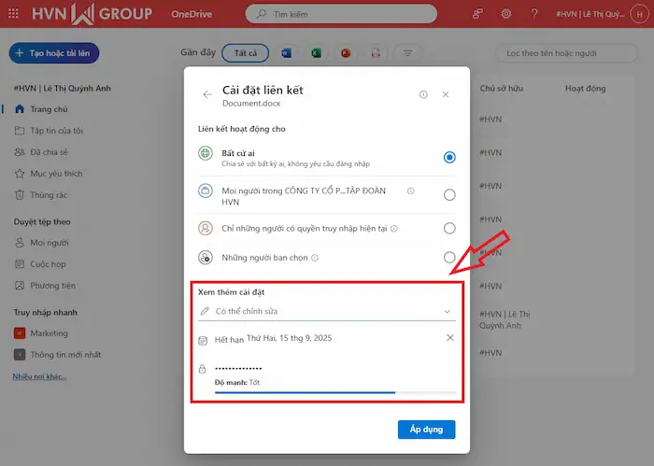This screenshot has height=466, width=654.
Task: Clear the expiration date with X
Action: (450, 338)
